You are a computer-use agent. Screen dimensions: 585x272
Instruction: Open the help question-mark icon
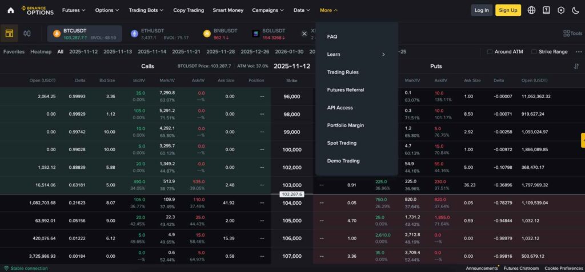point(546,10)
